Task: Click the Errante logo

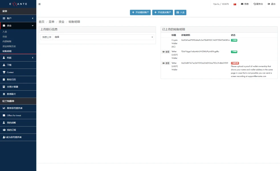Action: pyautogui.click(x=18, y=4)
